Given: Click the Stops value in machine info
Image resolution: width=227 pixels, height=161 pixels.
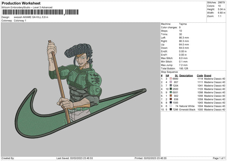Looking at the screenshot, I should coord(180,31).
